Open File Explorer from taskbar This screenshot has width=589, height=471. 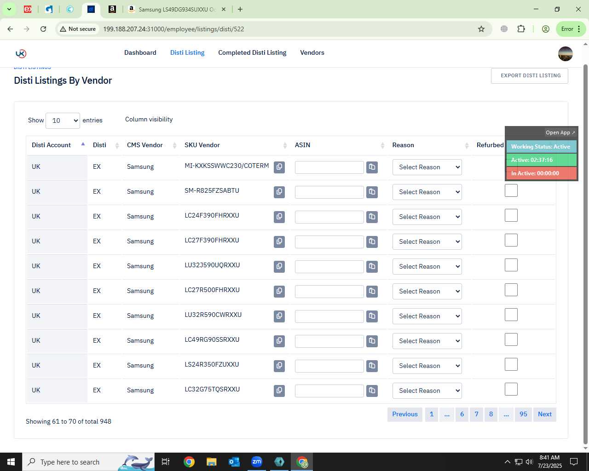(211, 462)
